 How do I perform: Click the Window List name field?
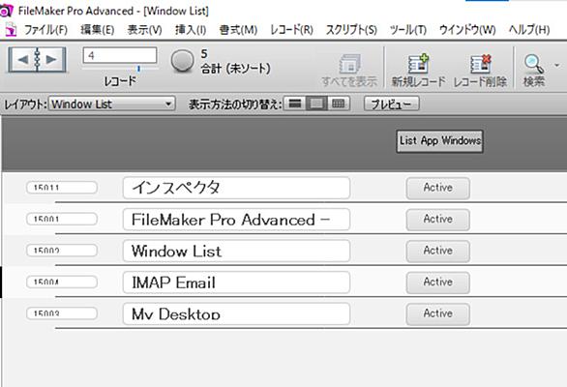(236, 251)
